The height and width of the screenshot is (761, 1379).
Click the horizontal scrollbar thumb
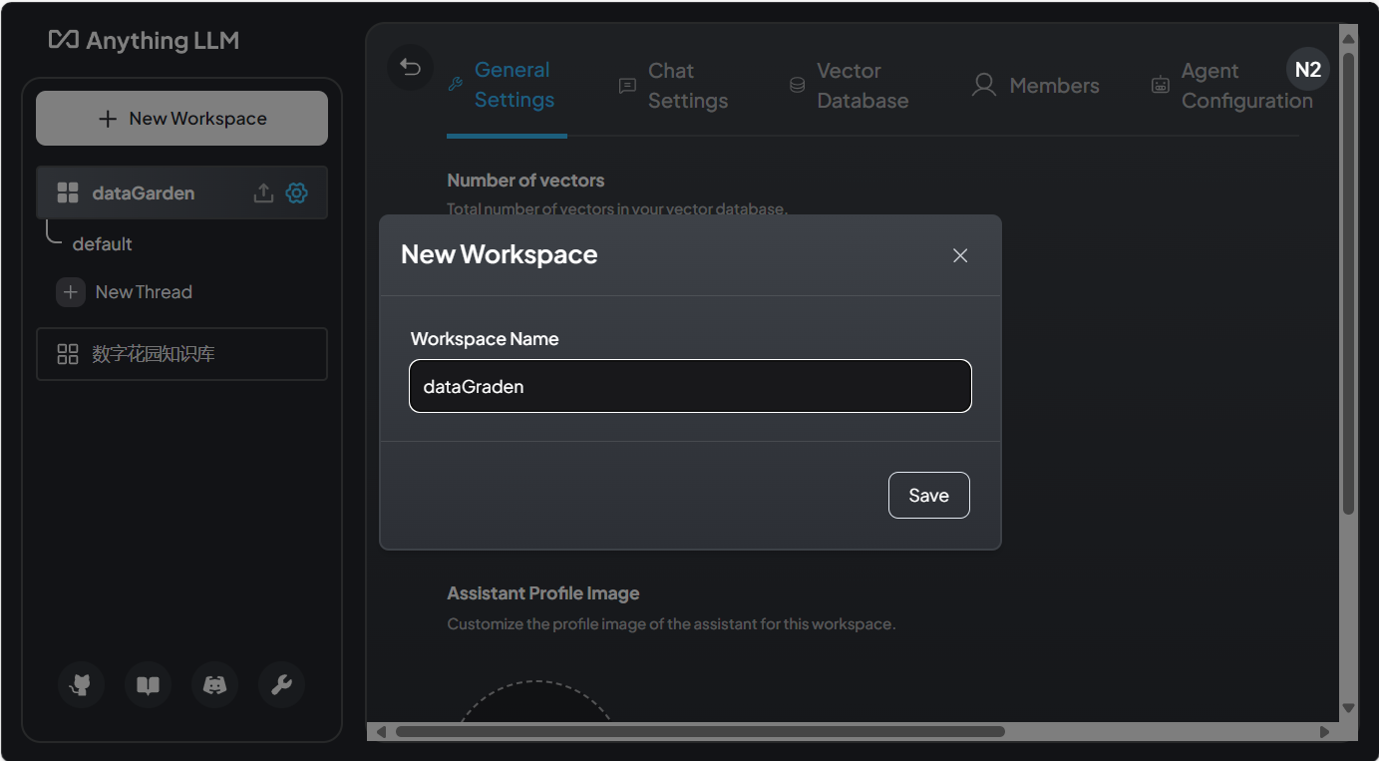pos(700,732)
